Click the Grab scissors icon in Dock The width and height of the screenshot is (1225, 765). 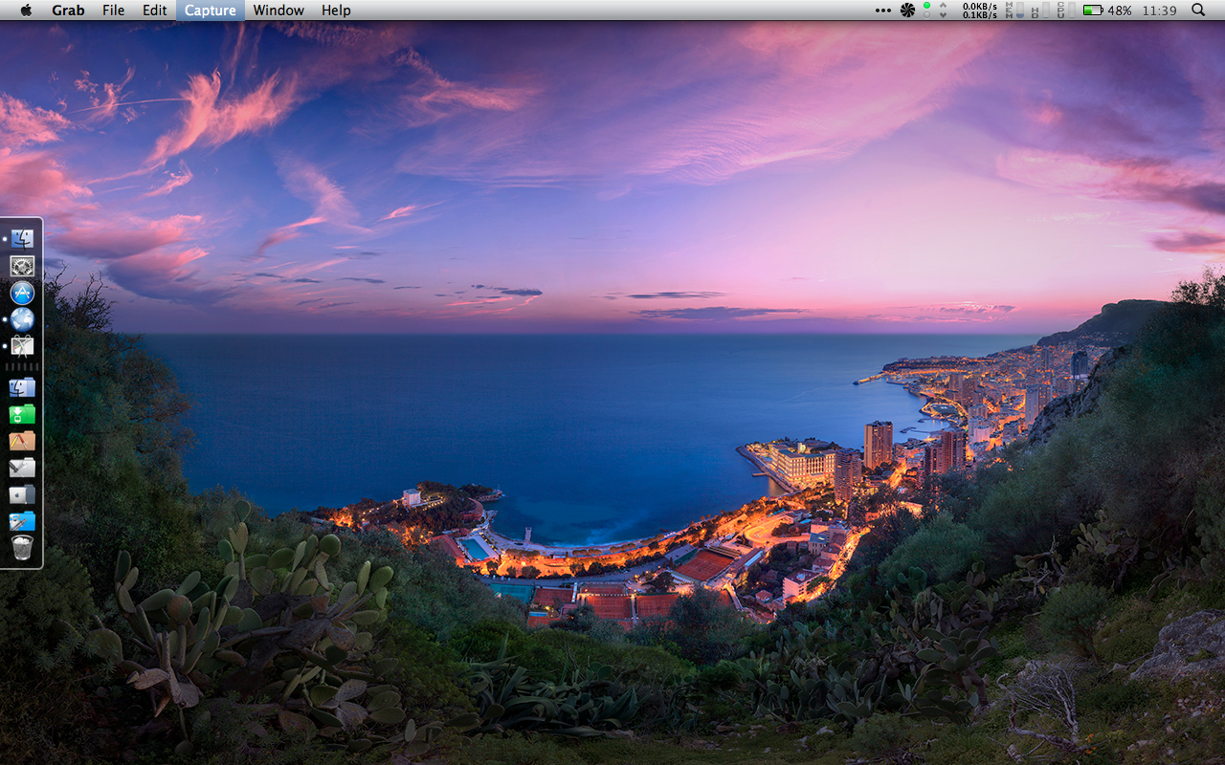pos(22,346)
